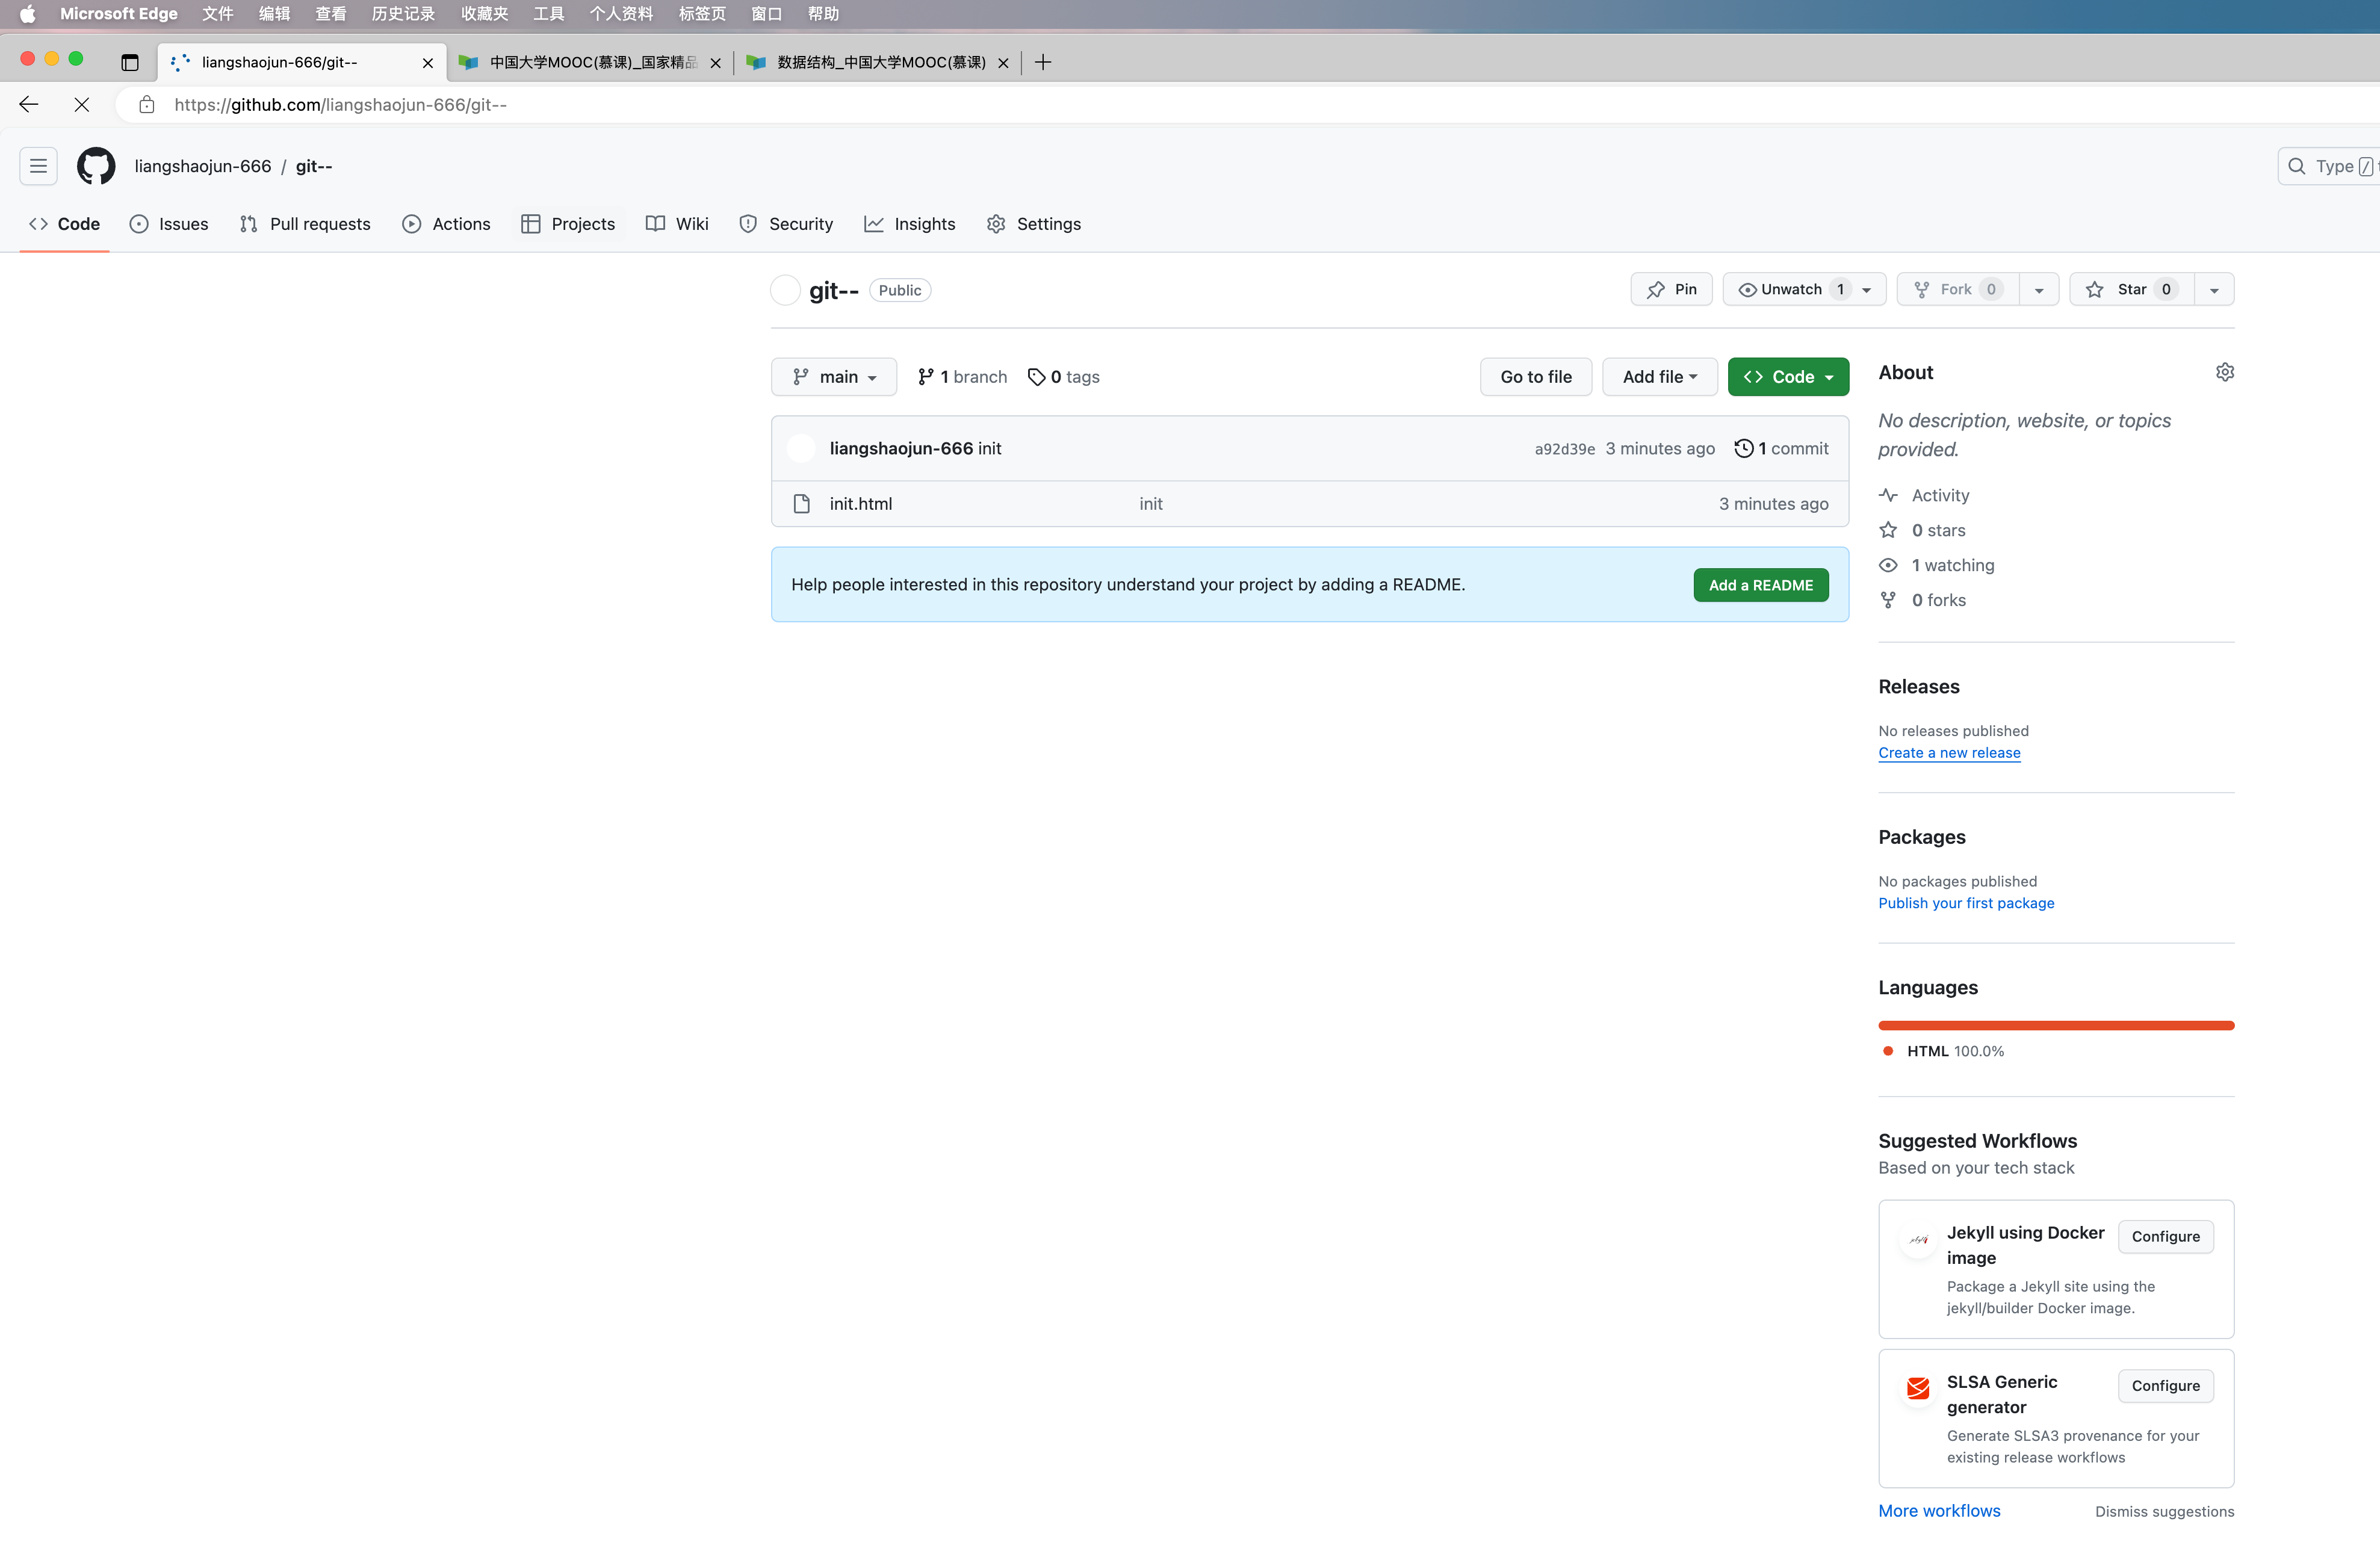
Task: Open the Wiki tab
Action: [677, 224]
